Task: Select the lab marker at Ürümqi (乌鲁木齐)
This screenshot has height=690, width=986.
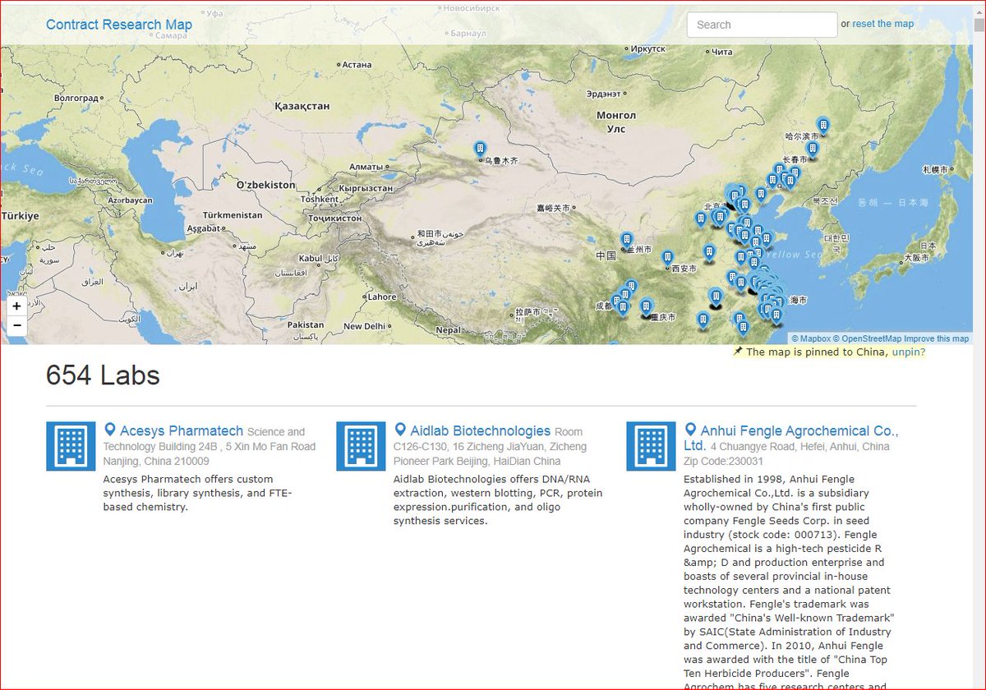Action: [481, 149]
